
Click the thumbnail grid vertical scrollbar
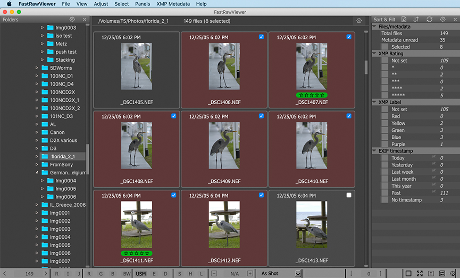[366, 66]
